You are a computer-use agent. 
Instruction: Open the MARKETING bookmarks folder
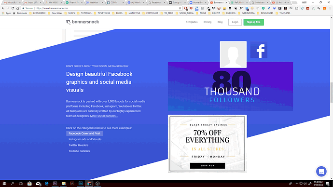click(x=133, y=13)
